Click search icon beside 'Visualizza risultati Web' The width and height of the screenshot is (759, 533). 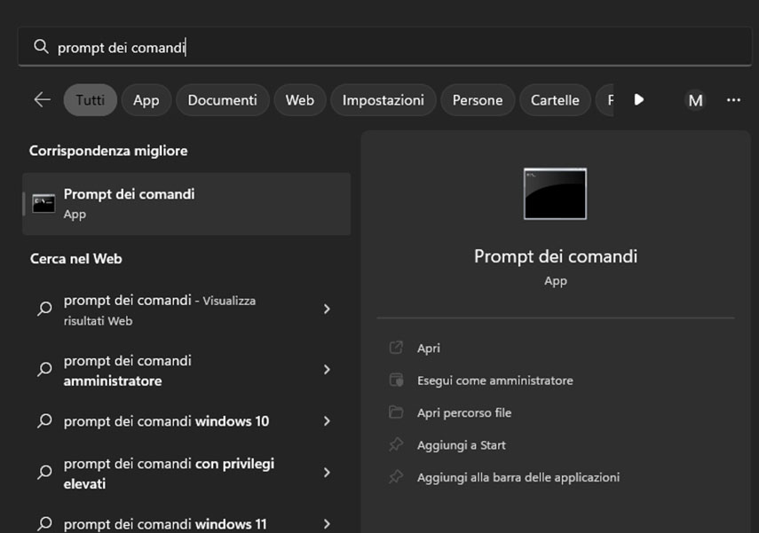(44, 309)
